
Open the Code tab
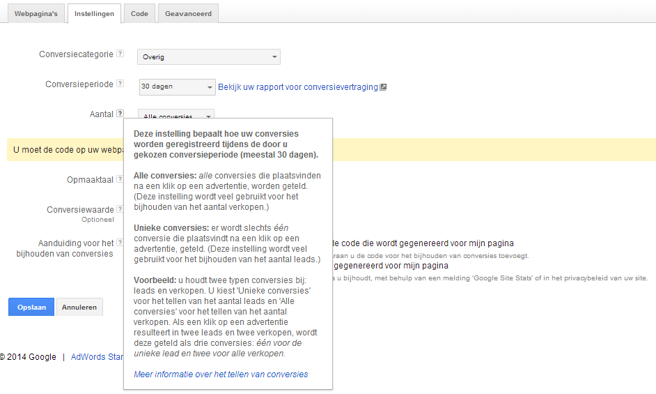tap(139, 13)
